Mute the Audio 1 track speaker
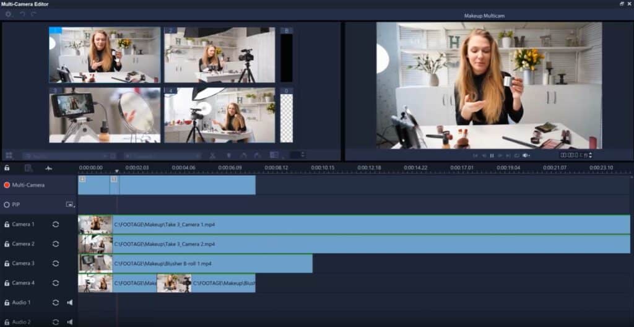 point(70,303)
